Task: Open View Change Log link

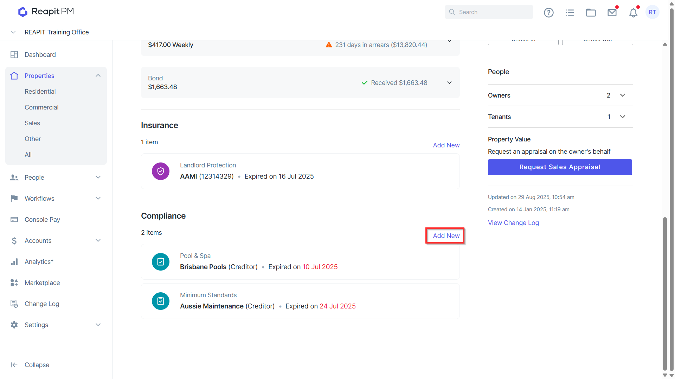Action: pos(513,223)
